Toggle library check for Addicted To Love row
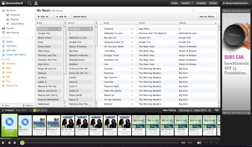Image resolution: width=252 pixels, height=147 pixels. tap(132, 33)
